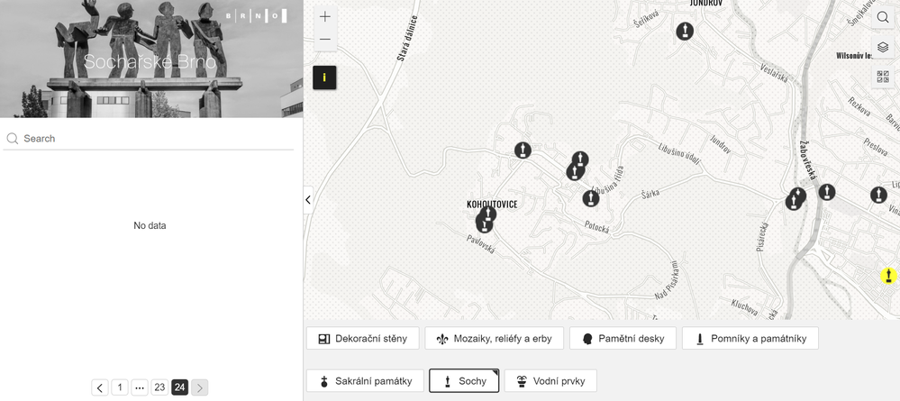Toggle the Dekorační stěny filter

click(x=363, y=339)
